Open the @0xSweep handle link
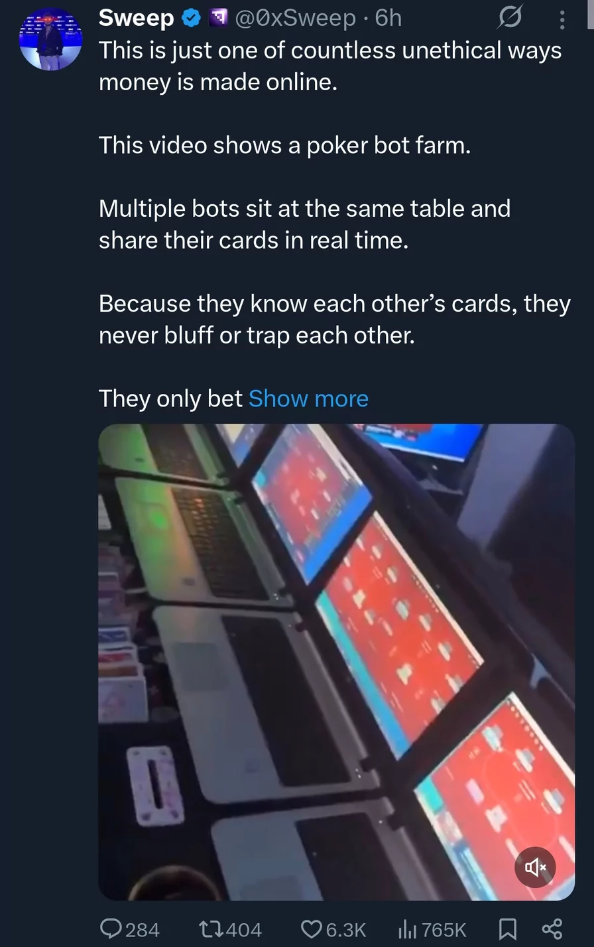The image size is (594, 947). click(296, 19)
